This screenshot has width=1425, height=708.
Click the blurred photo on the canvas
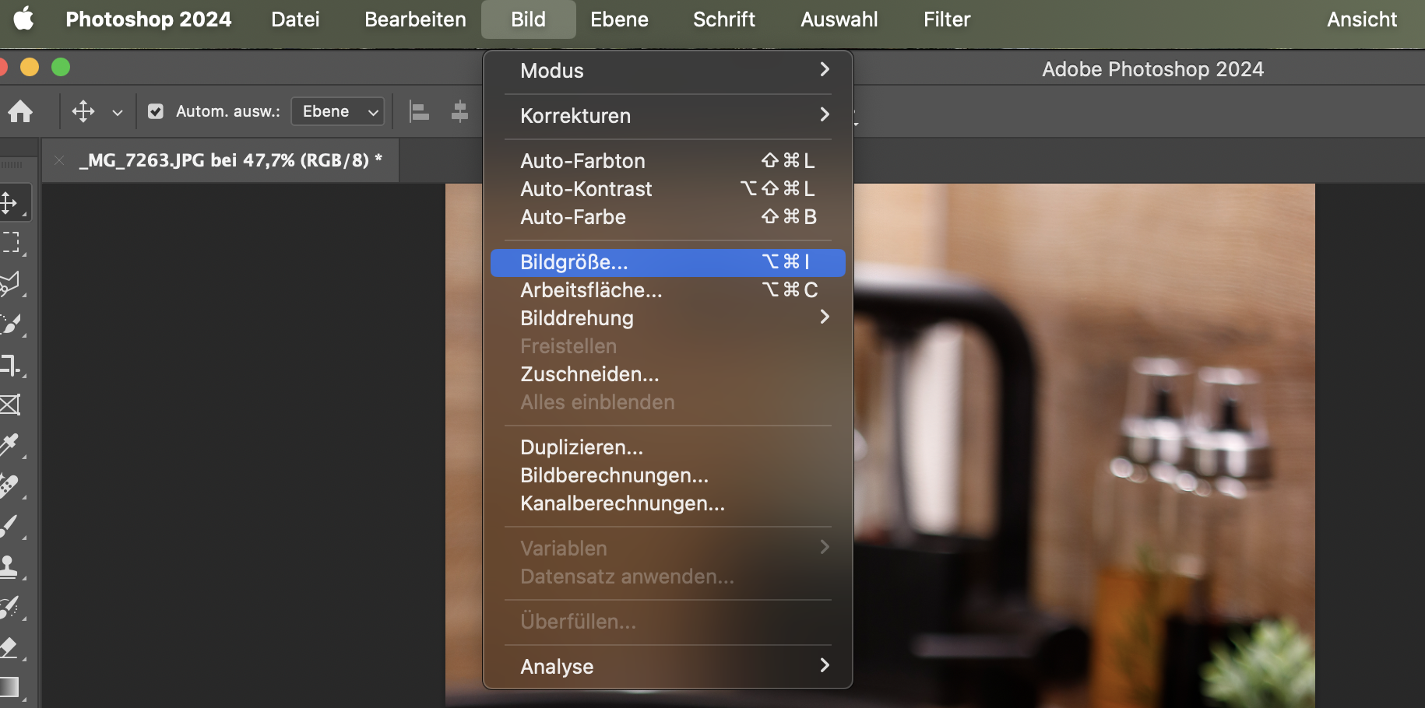[x=1084, y=445]
